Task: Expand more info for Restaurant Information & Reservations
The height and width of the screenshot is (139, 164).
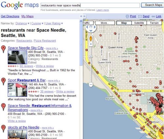Action: click(x=36, y=110)
